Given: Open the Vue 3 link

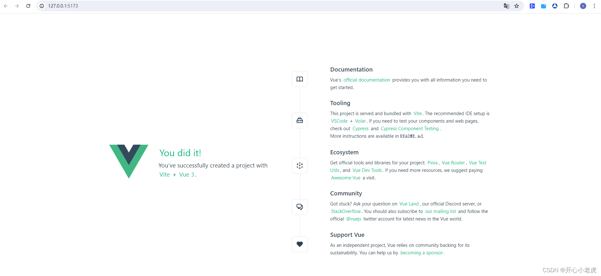Looking at the screenshot, I should 187,175.
